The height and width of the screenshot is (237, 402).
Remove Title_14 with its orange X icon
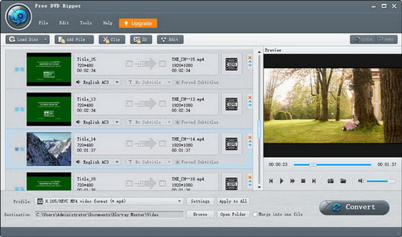[250, 138]
